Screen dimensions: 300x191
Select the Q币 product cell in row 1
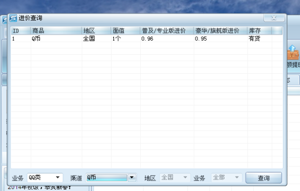[56, 39]
